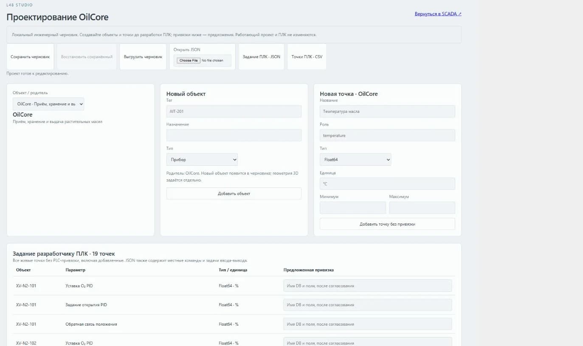Focus binding field in XV-N2-102 row

pyautogui.click(x=368, y=343)
